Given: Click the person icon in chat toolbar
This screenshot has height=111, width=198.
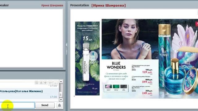Looking at the screenshot, I should 41,83.
